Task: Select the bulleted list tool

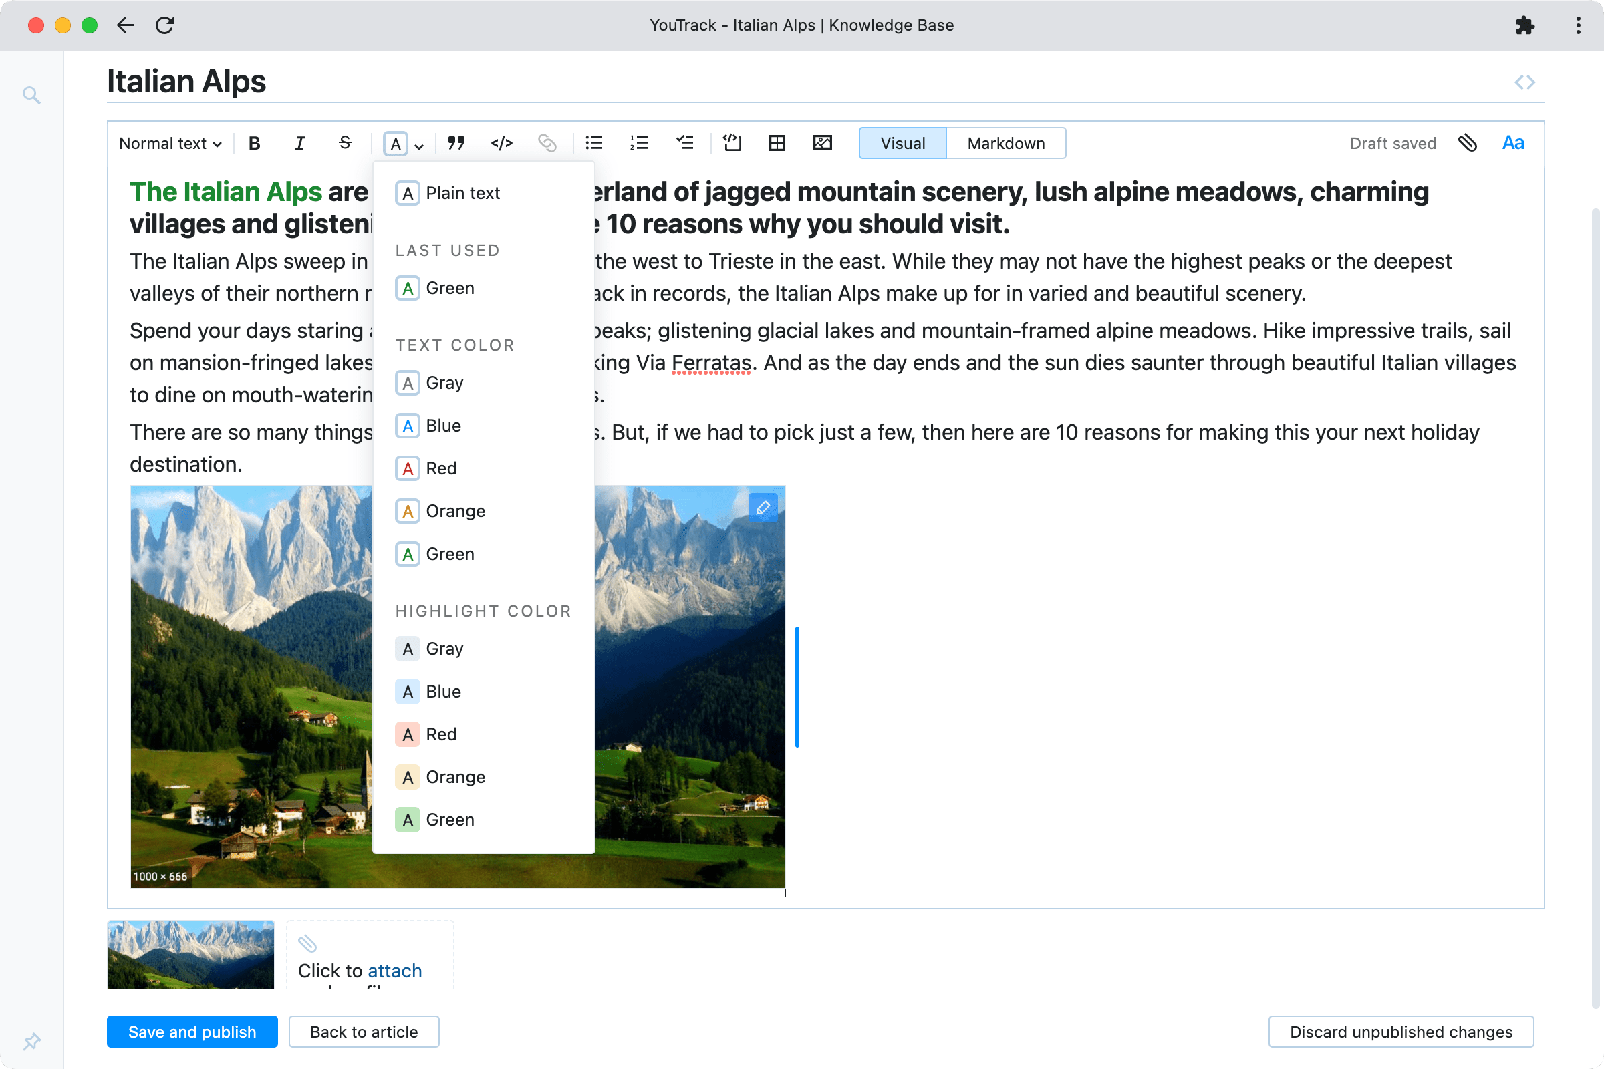Action: 593,143
